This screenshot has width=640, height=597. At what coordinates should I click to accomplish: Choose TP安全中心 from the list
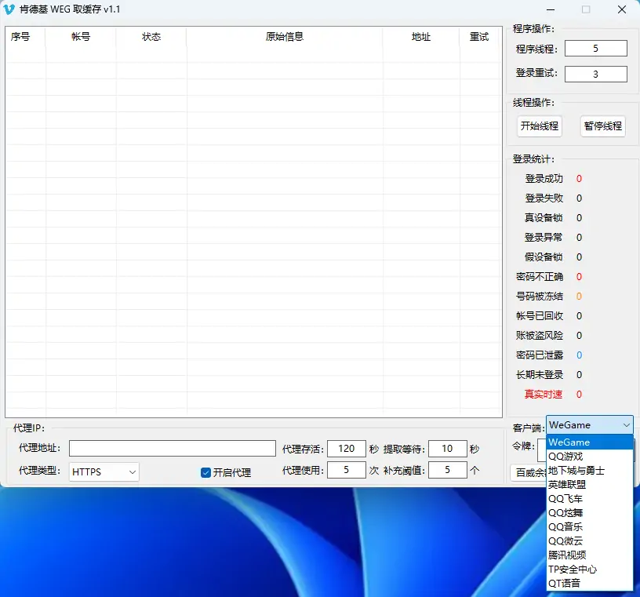tap(589, 570)
